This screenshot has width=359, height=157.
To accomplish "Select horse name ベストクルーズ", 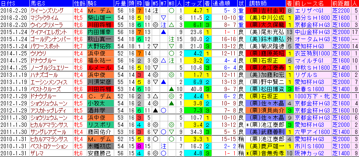I will [46, 89].
